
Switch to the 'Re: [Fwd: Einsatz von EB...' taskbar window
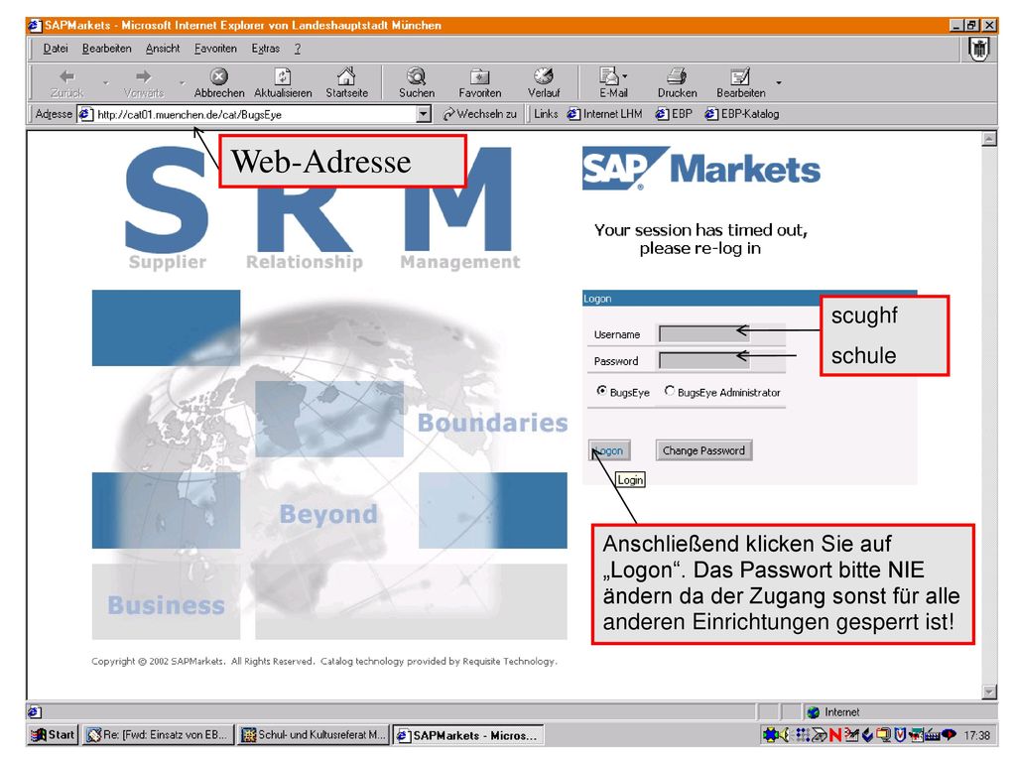[x=157, y=735]
